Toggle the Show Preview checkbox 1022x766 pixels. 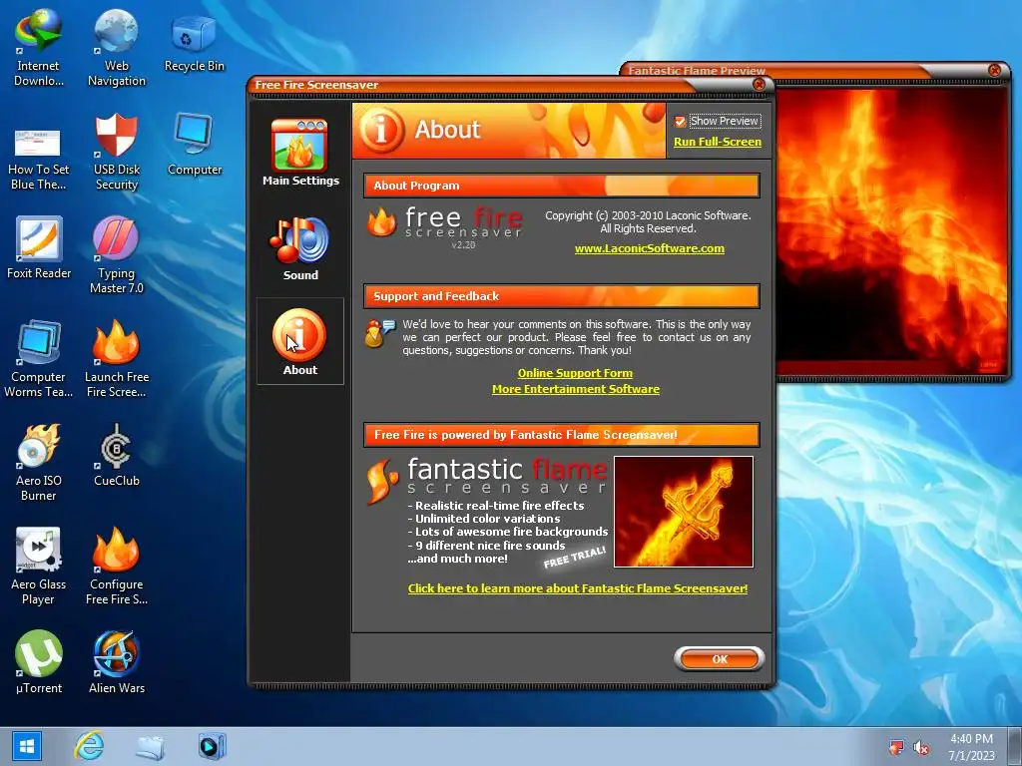[x=680, y=121]
